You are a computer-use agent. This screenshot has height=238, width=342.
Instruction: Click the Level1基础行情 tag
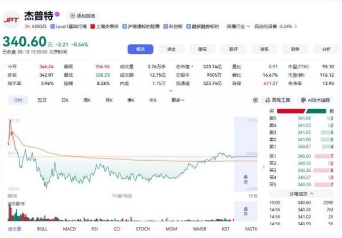68,27
